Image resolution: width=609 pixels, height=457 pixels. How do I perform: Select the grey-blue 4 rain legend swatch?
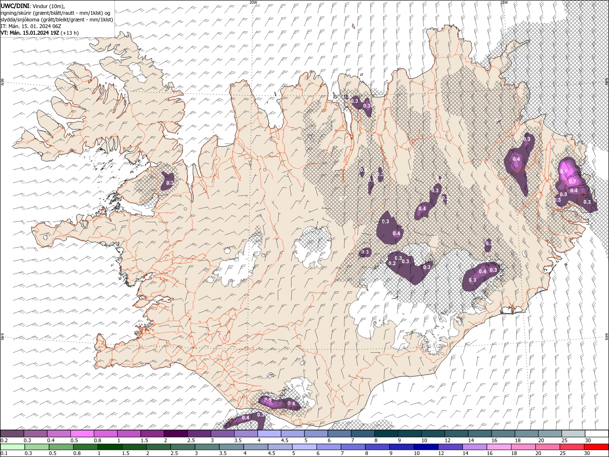[255, 447]
